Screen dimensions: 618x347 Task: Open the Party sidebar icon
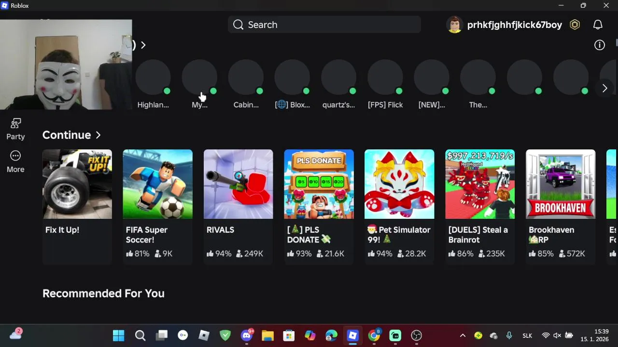15,129
